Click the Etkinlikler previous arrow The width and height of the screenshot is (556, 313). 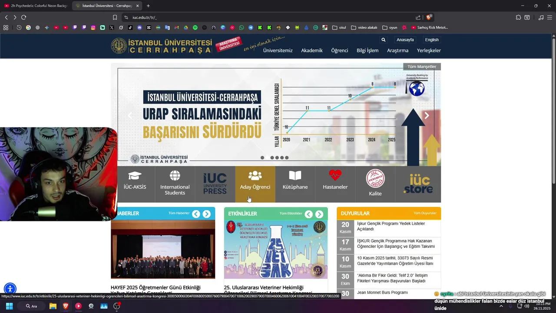coord(308,214)
